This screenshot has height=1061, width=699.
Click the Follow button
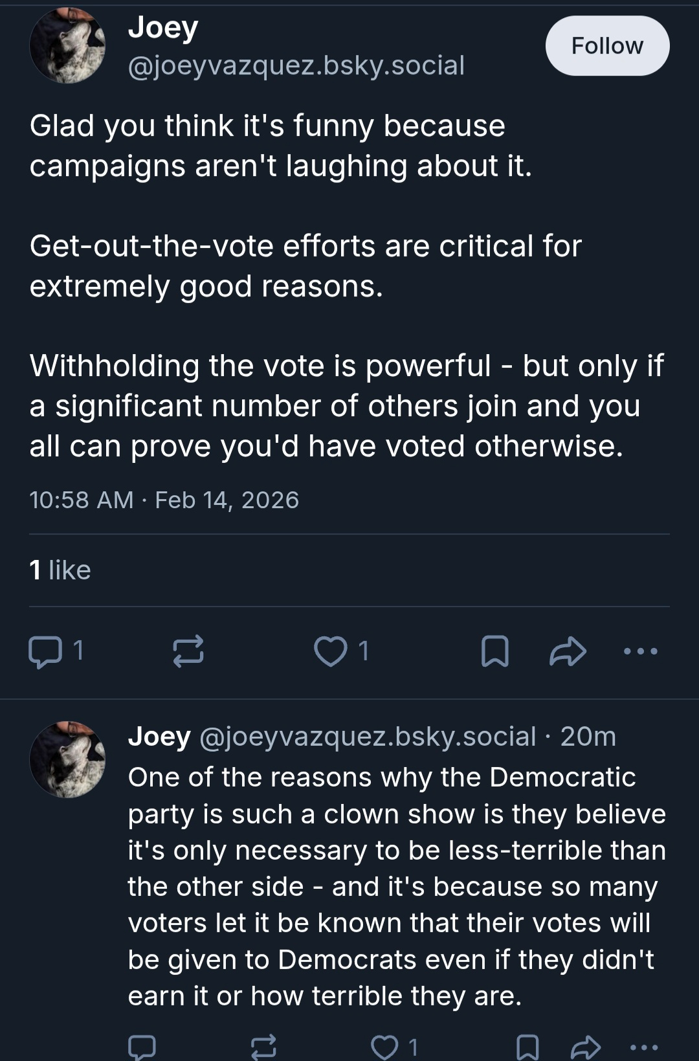607,46
